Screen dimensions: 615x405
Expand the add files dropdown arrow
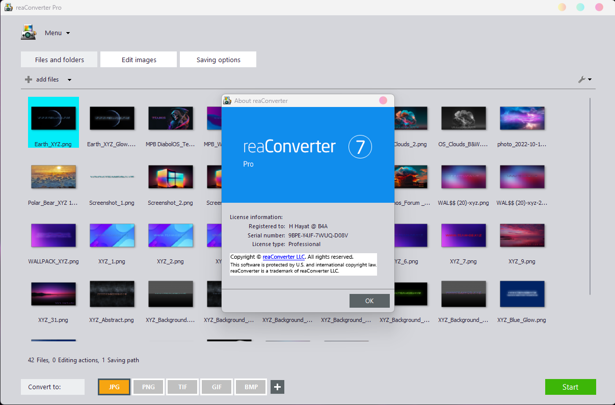[69, 79]
